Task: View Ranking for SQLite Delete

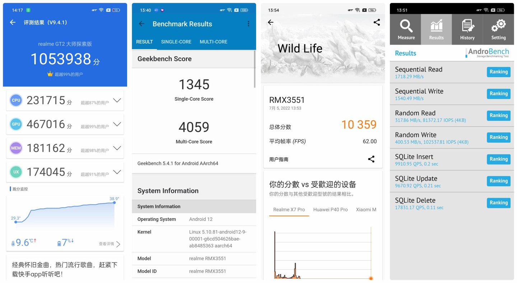Action: point(499,203)
